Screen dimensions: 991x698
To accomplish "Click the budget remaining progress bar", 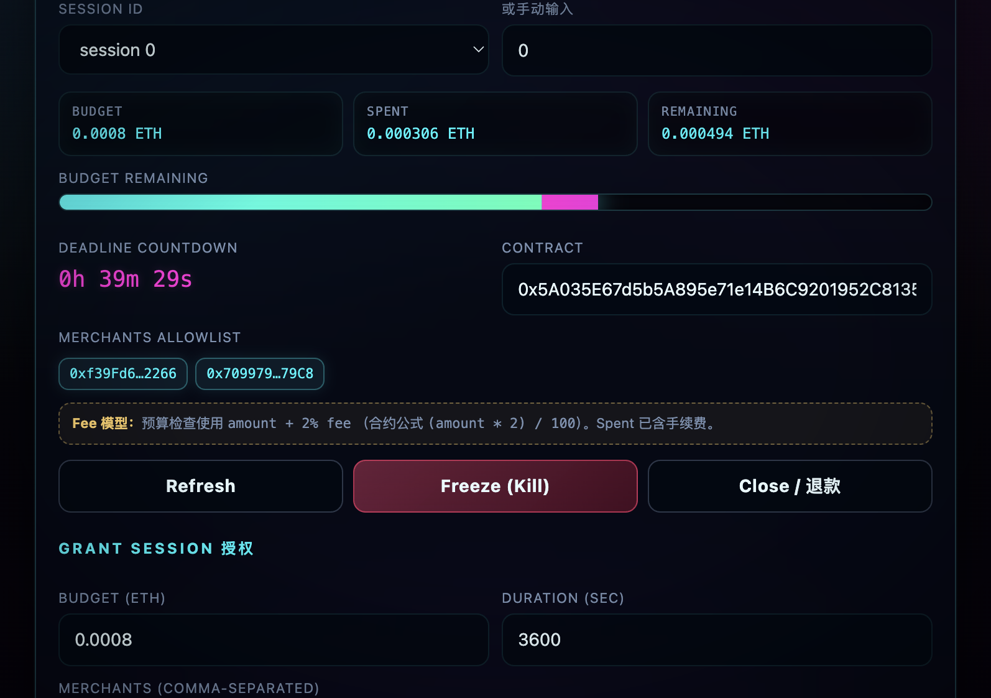I will coord(496,202).
